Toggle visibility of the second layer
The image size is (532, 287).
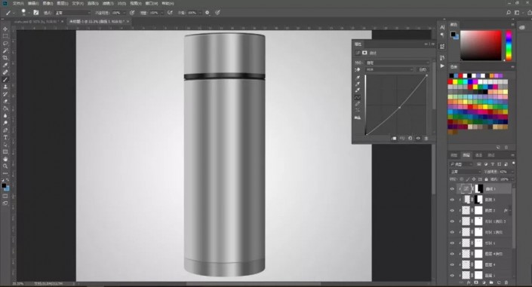(452, 200)
